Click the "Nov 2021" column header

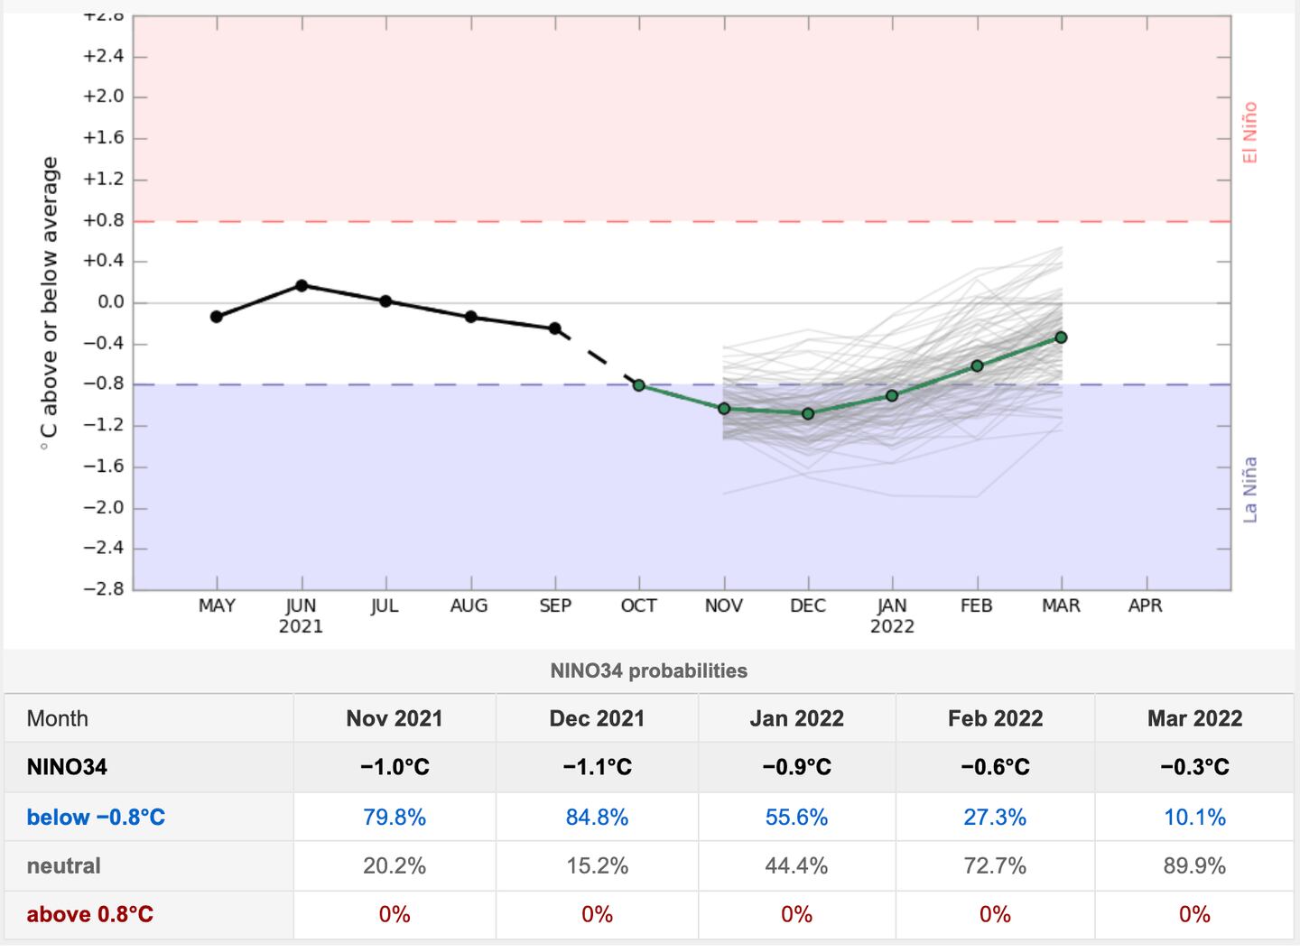pyautogui.click(x=395, y=718)
